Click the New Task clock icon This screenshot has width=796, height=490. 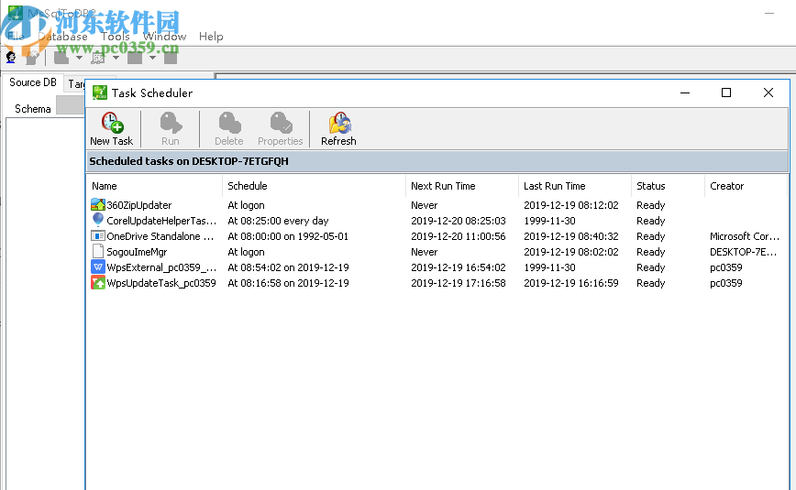pyautogui.click(x=112, y=123)
